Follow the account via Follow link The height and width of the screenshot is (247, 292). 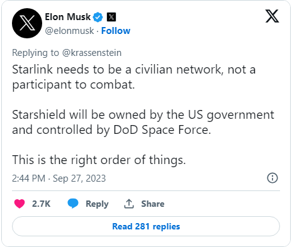(x=116, y=31)
